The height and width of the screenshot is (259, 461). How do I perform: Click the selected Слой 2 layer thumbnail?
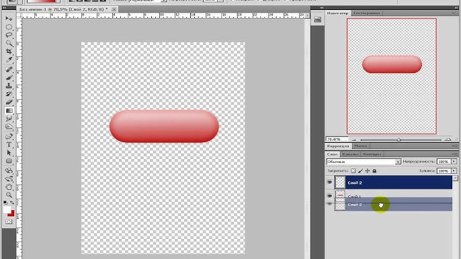click(x=340, y=183)
